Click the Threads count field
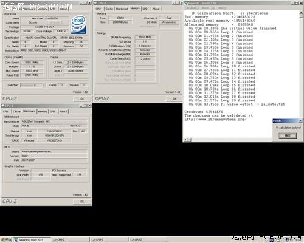The width and height of the screenshot is (304, 243). (83, 85)
